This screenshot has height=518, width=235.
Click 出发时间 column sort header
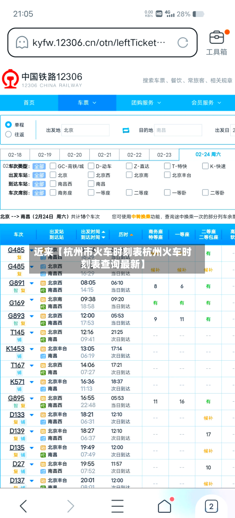tap(93, 232)
